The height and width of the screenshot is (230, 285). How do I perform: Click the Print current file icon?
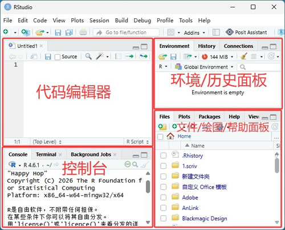[83, 32]
